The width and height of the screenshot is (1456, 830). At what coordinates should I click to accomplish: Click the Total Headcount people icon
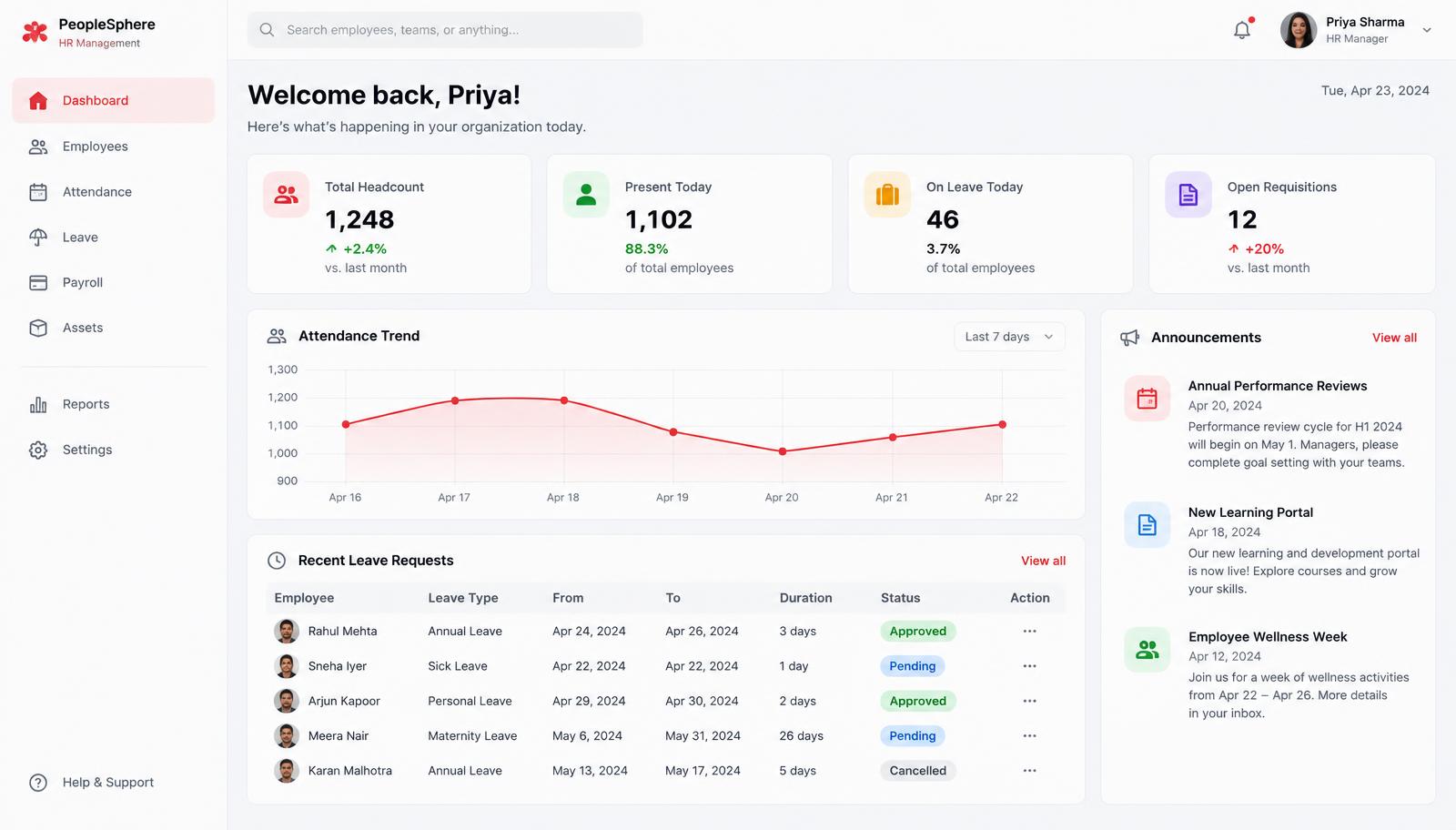pyautogui.click(x=287, y=195)
